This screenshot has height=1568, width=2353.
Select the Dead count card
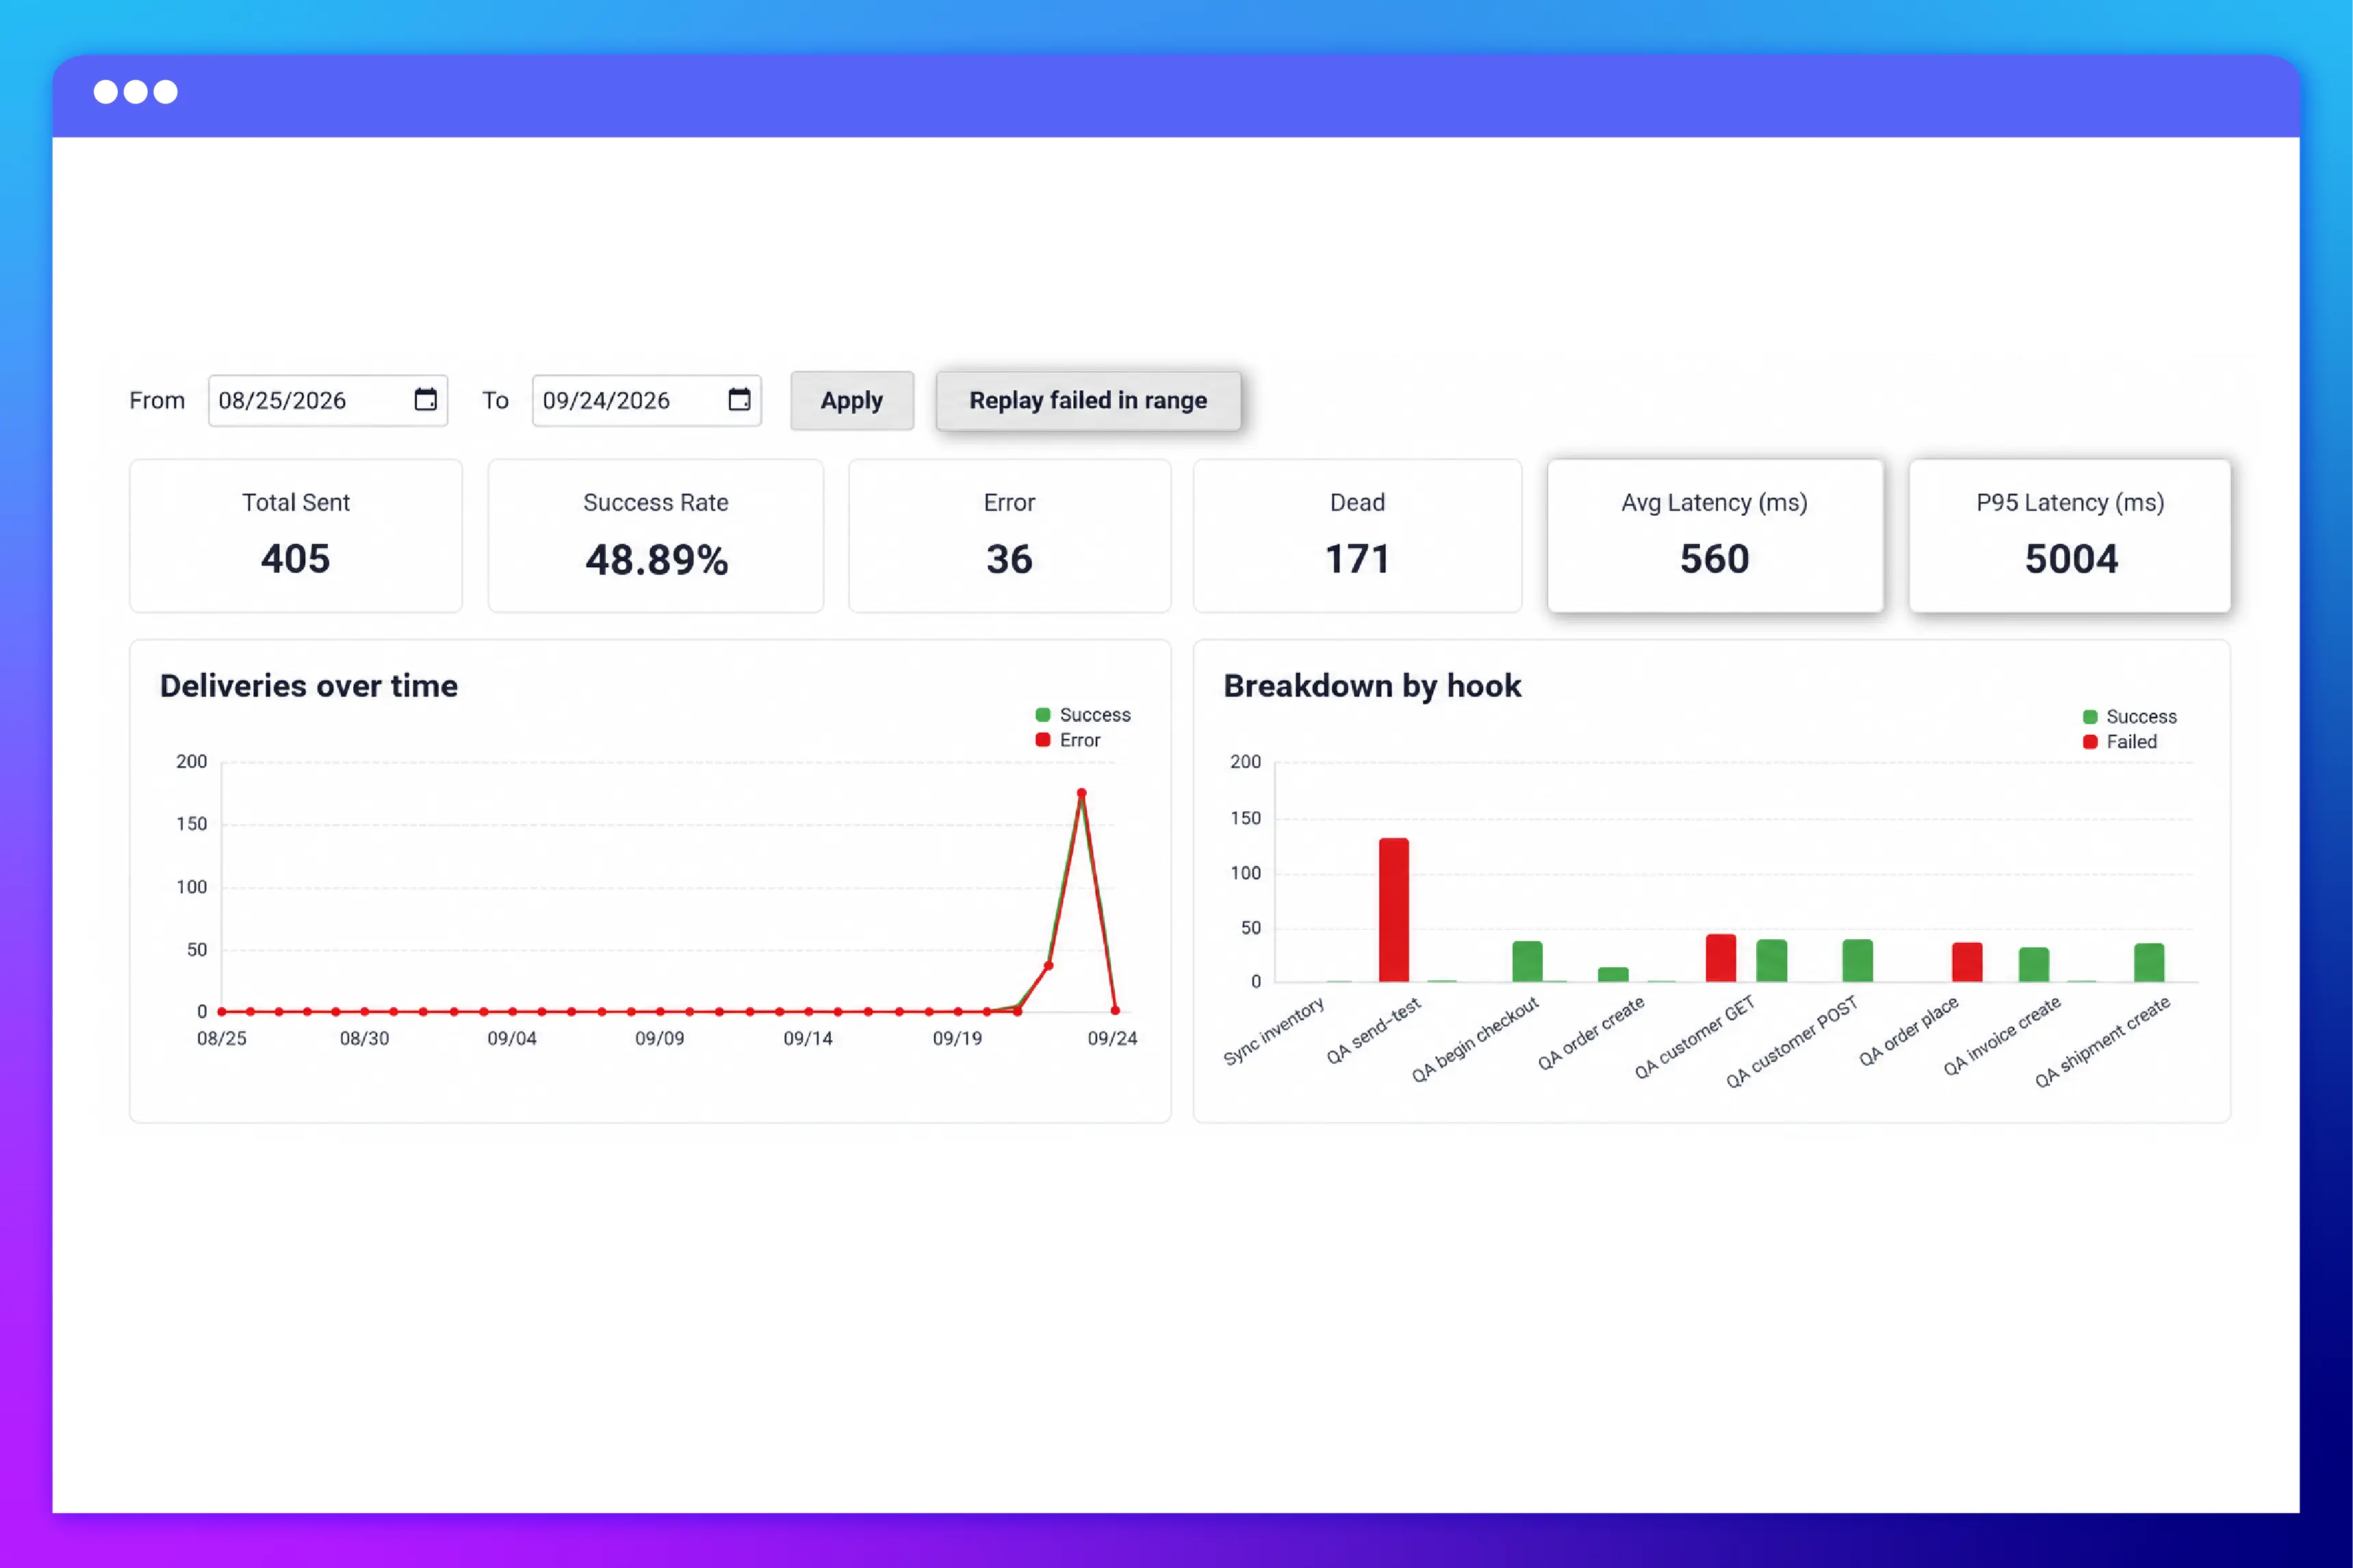click(x=1356, y=535)
